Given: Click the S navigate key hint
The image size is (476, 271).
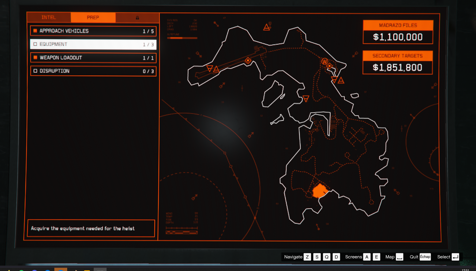Looking at the screenshot, I should (317, 257).
